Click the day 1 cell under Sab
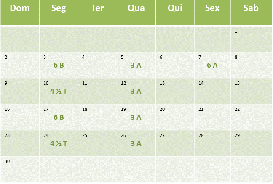The height and width of the screenshot is (184, 273). pyautogui.click(x=252, y=39)
